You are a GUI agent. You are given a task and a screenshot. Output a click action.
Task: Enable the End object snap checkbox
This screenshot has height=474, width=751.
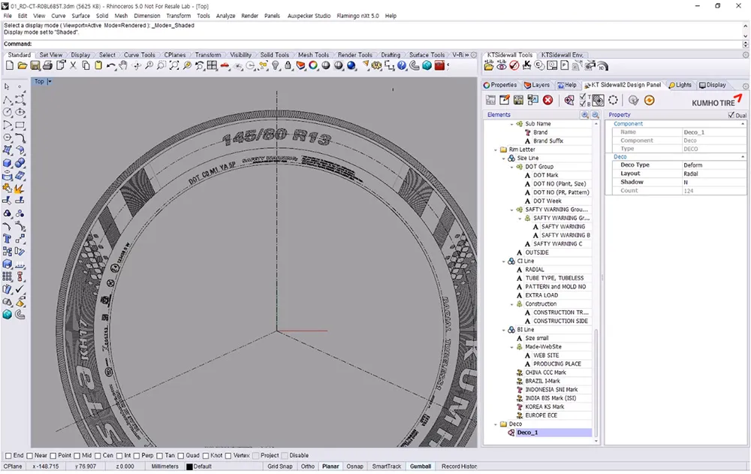[x=9, y=455]
